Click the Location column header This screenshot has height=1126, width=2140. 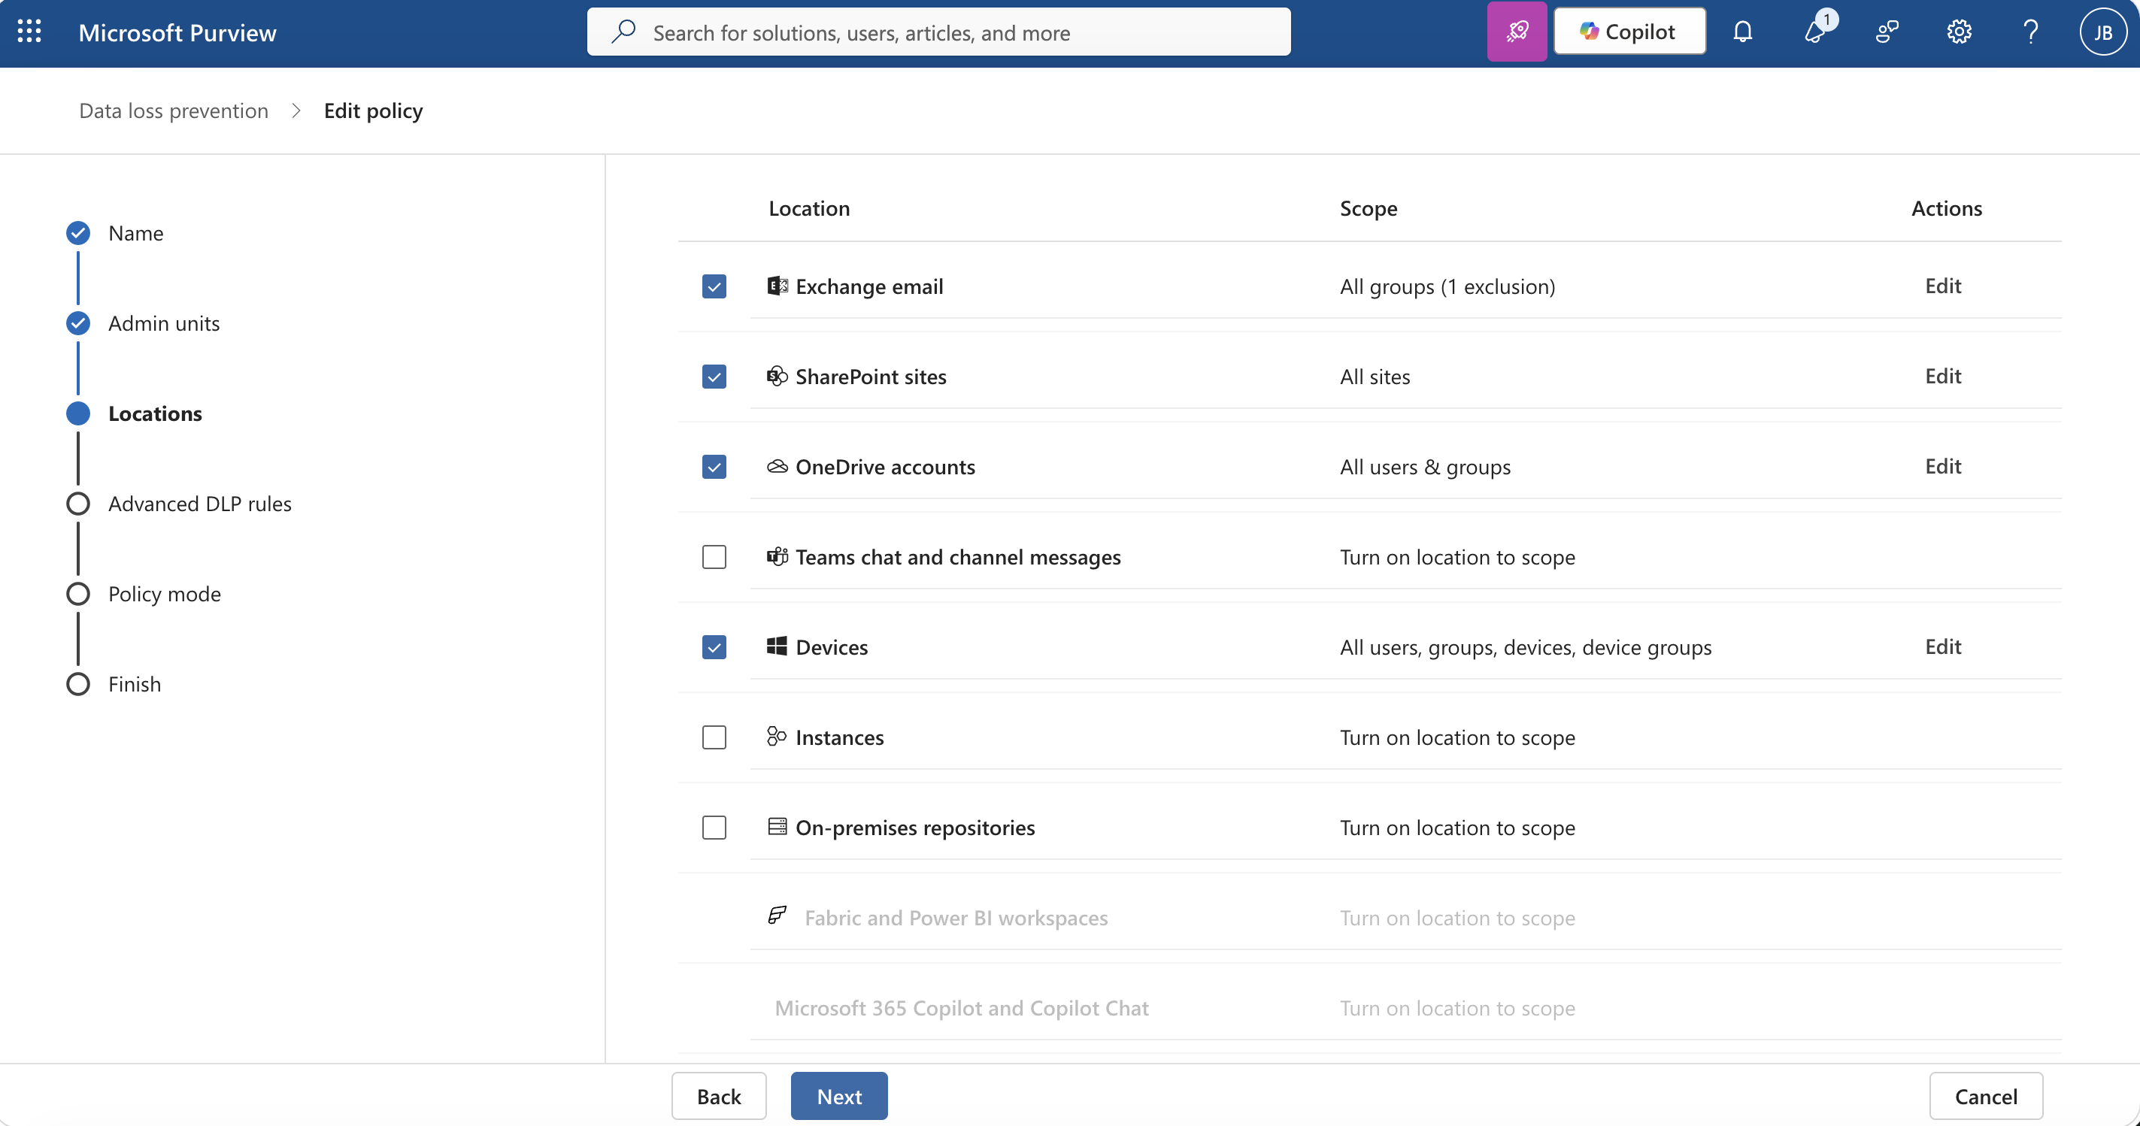(809, 208)
